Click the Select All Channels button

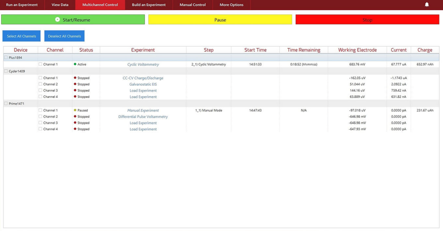(21, 36)
